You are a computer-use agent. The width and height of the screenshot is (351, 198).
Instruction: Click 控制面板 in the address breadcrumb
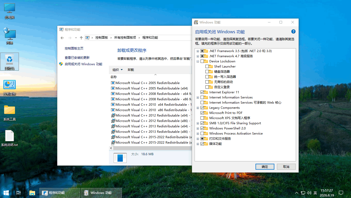click(x=102, y=38)
